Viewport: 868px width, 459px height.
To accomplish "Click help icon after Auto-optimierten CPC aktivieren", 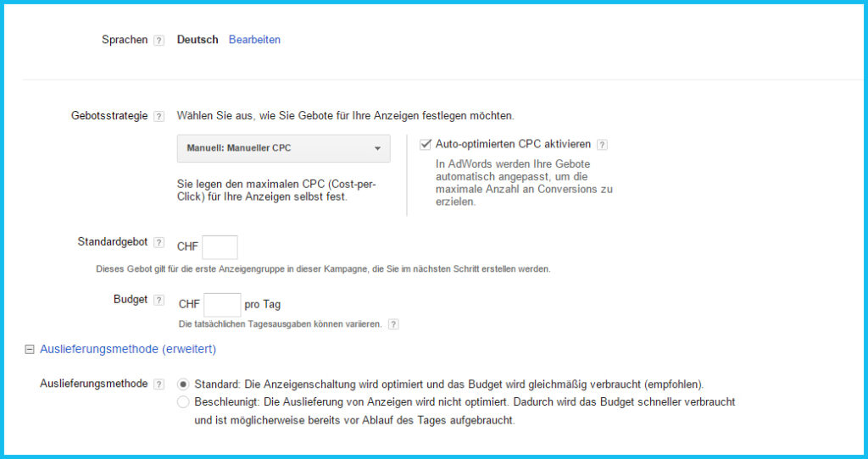I will click(602, 145).
